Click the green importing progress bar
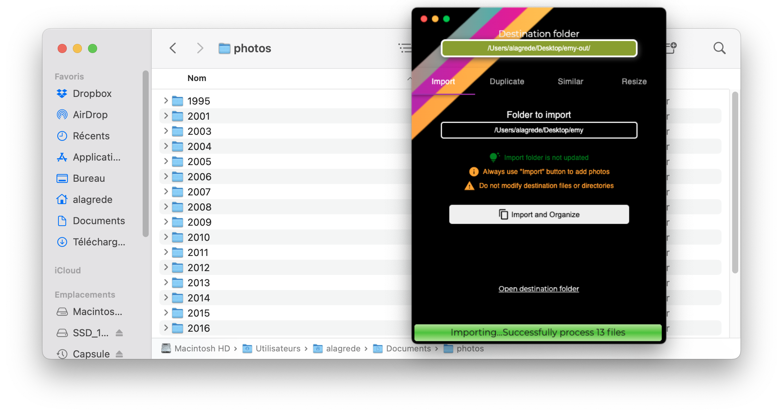The height and width of the screenshot is (415, 783). point(538,332)
